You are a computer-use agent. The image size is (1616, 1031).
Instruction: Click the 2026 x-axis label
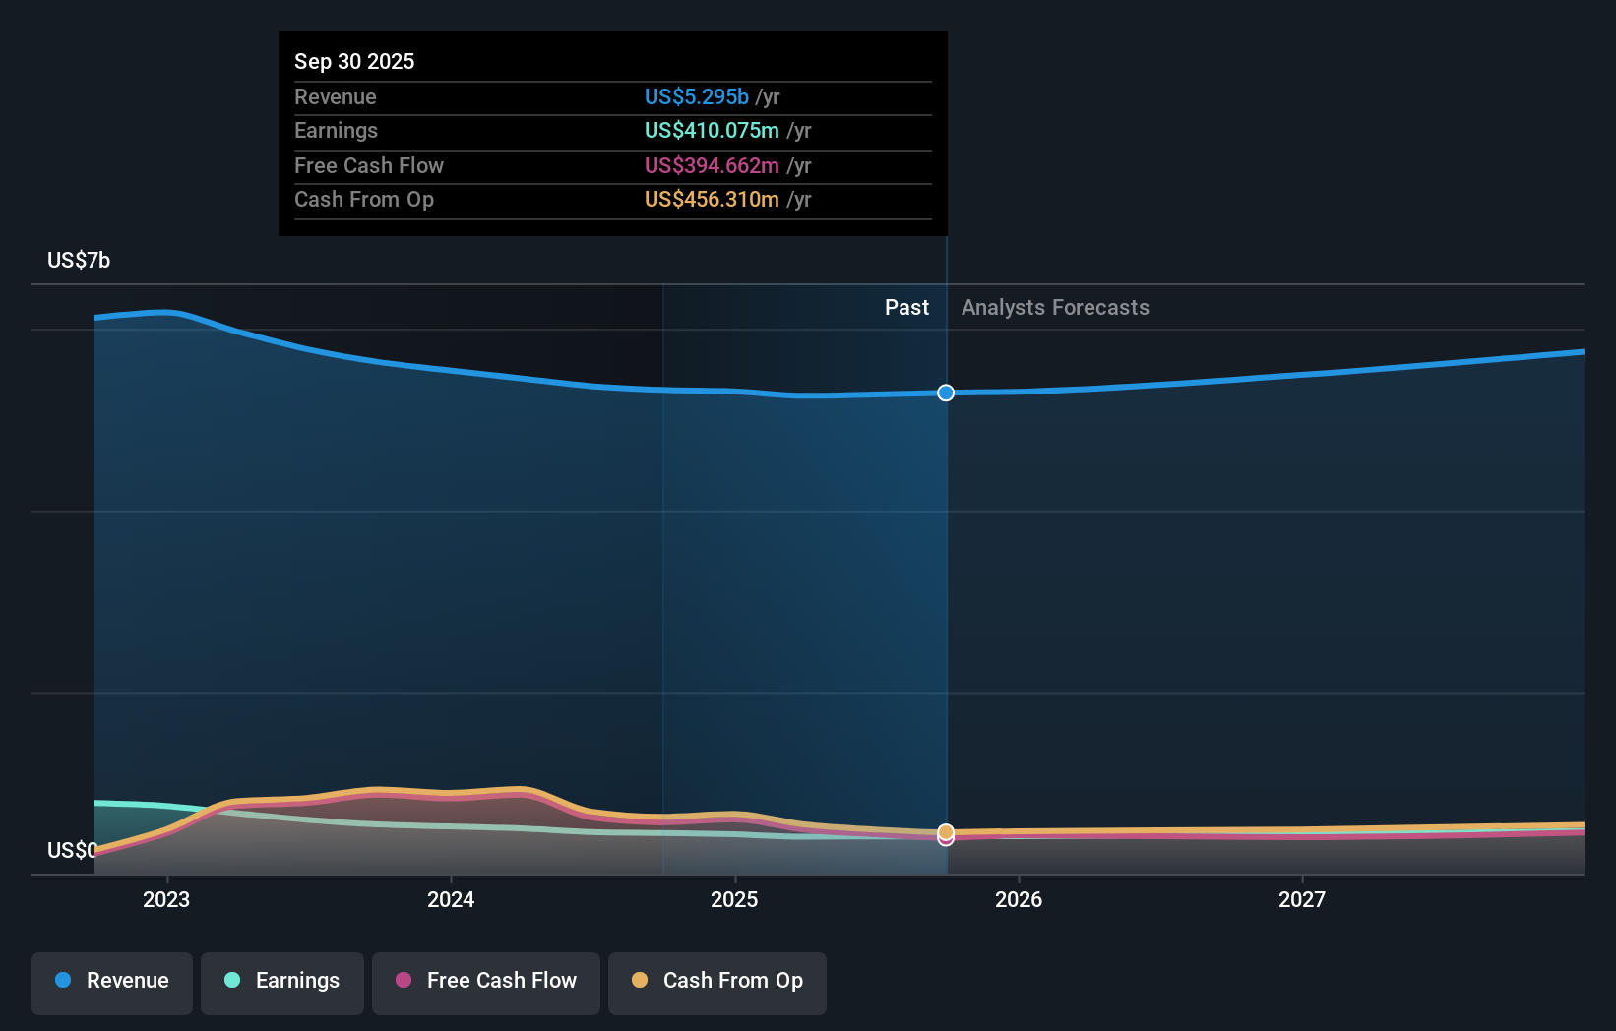point(1019,899)
